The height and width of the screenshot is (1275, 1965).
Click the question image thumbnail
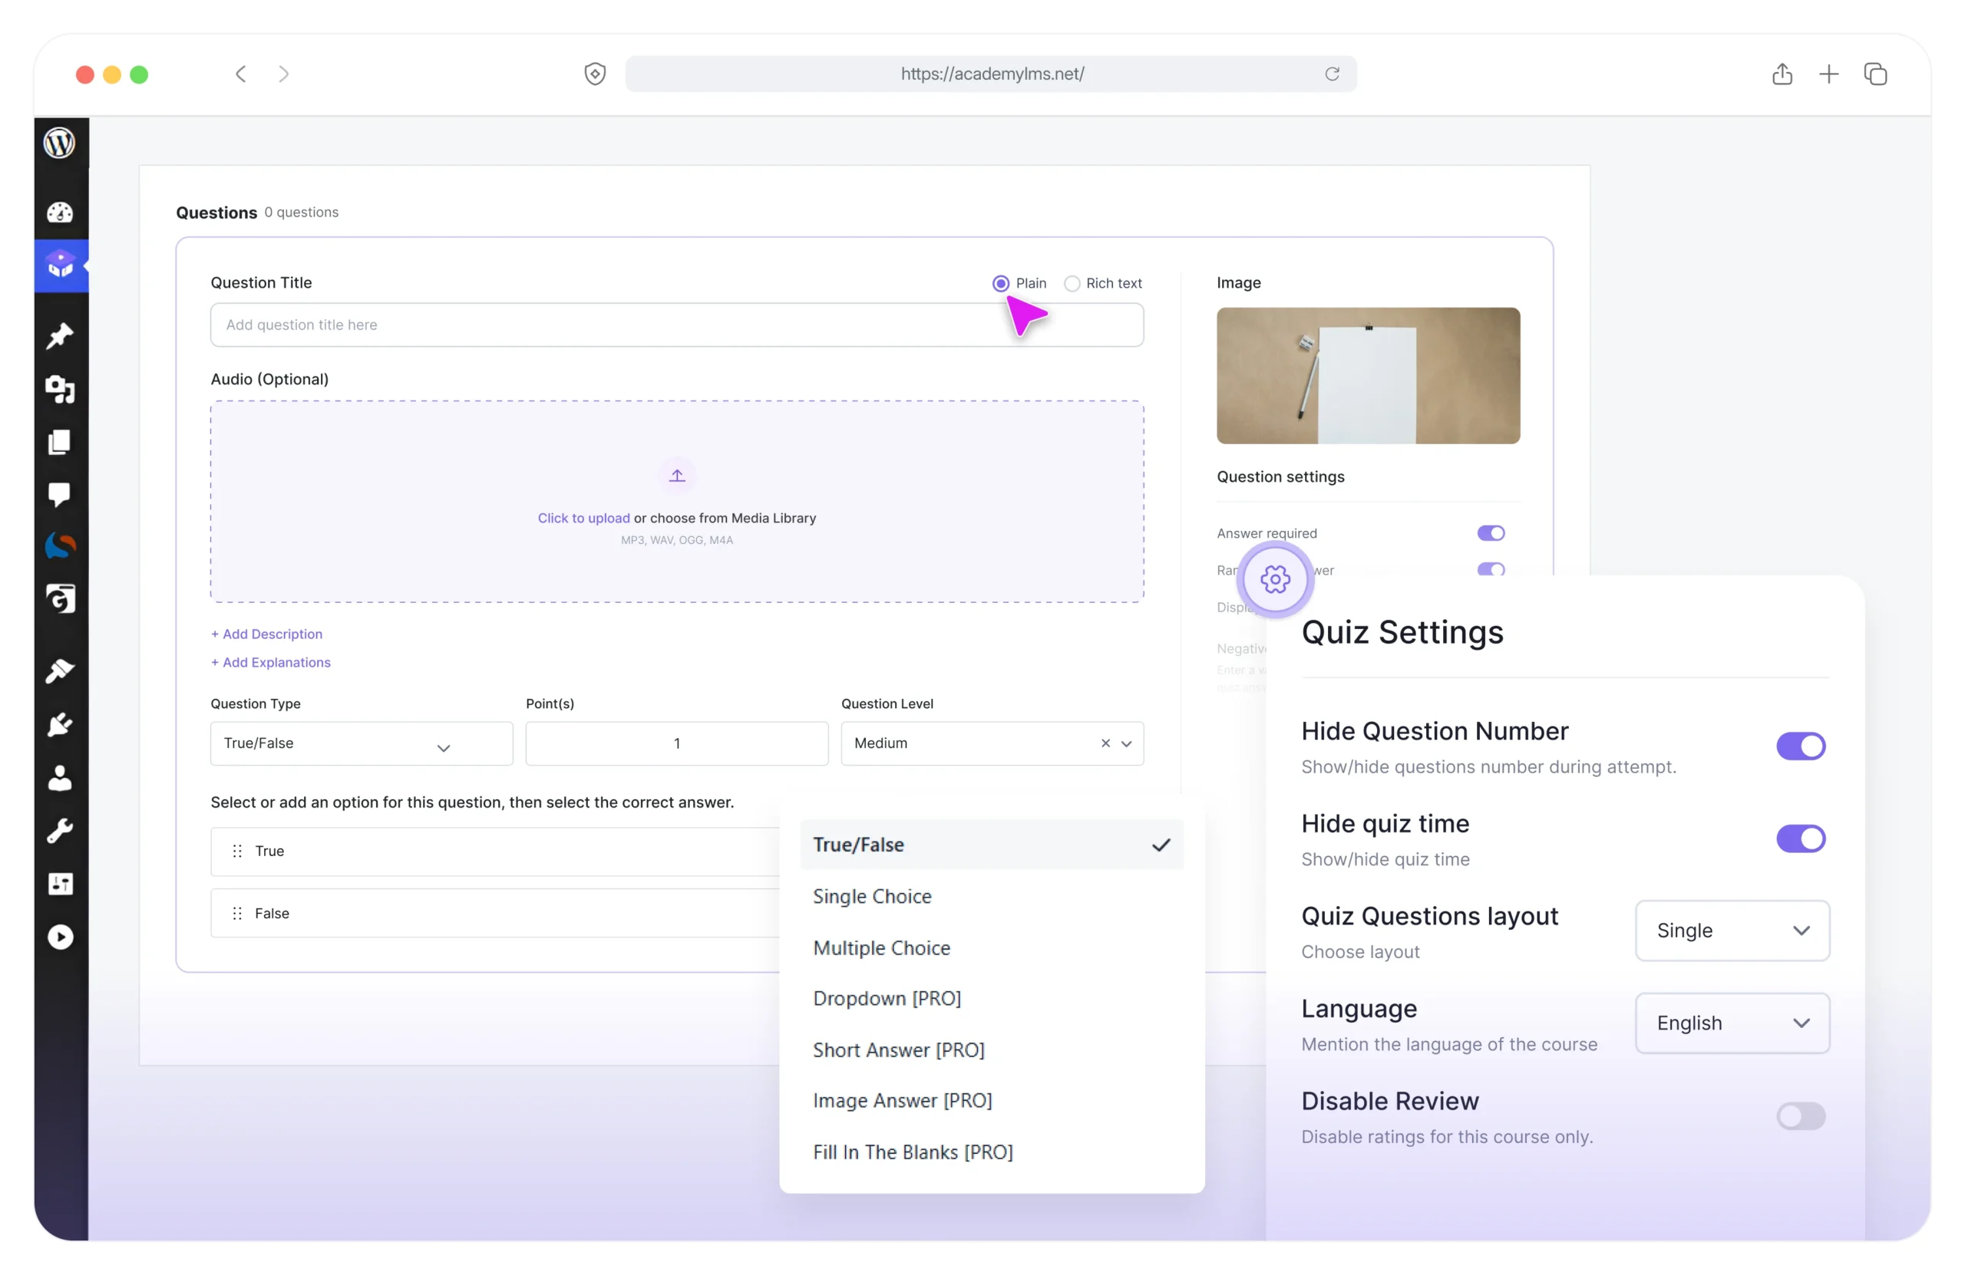[1368, 377]
